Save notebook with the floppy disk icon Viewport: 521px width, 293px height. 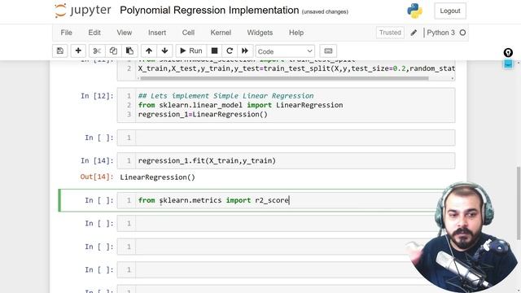pos(60,50)
